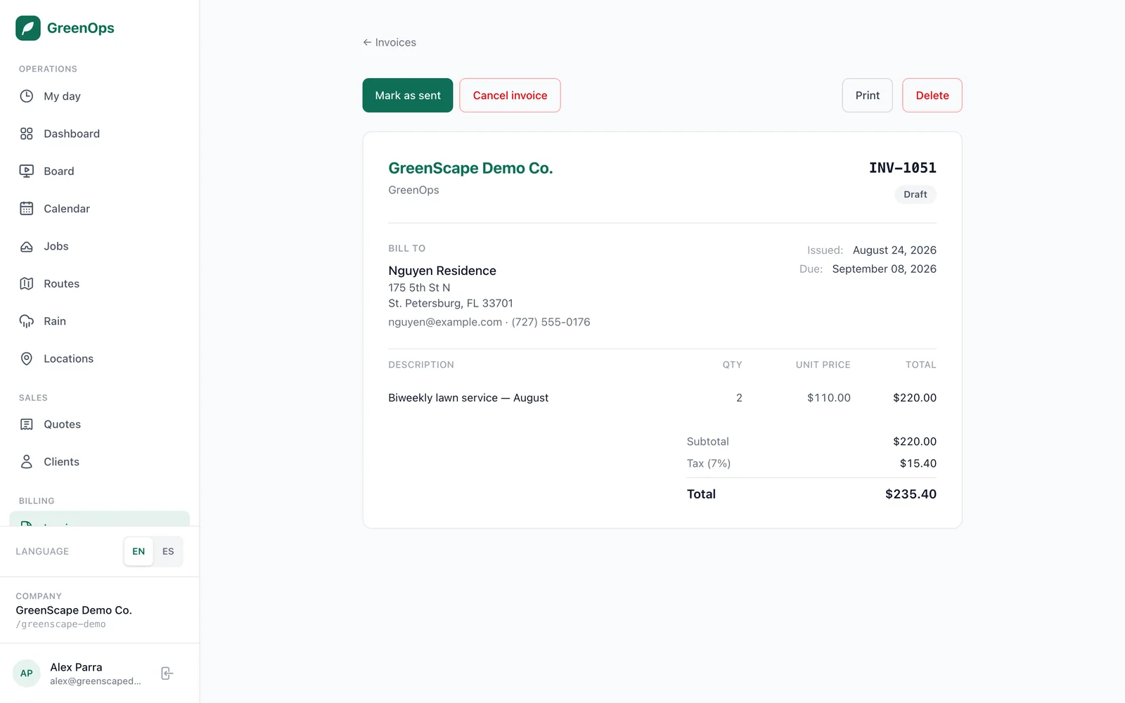Click the Locations pin icon
This screenshot has height=703, width=1125.
27,359
